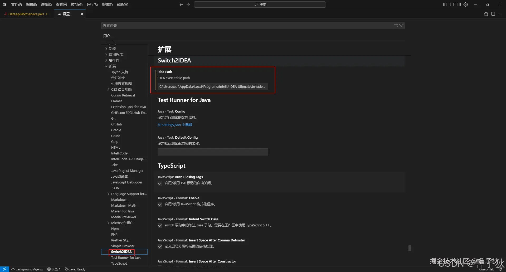Click 在 settings.json 中编辑 link
The height and width of the screenshot is (272, 506).
(x=175, y=125)
